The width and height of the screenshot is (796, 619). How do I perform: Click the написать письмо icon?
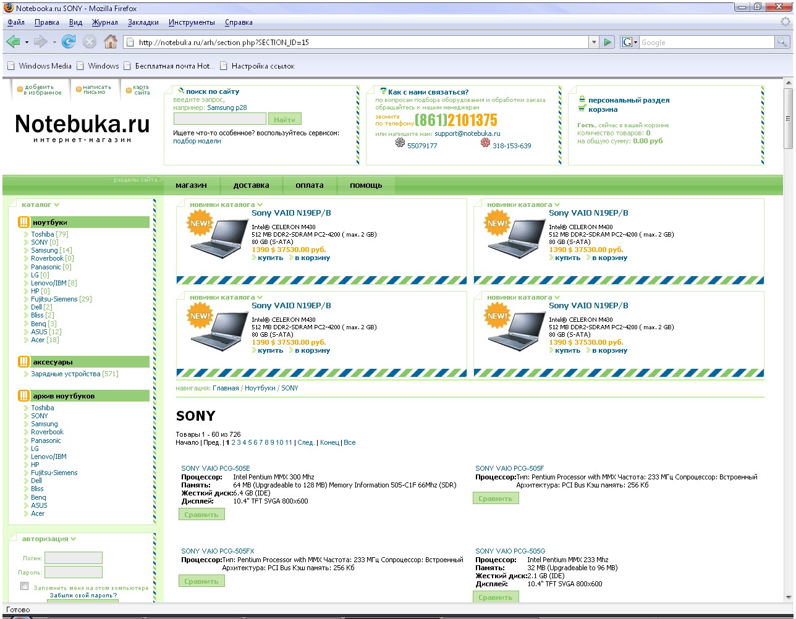(x=78, y=90)
